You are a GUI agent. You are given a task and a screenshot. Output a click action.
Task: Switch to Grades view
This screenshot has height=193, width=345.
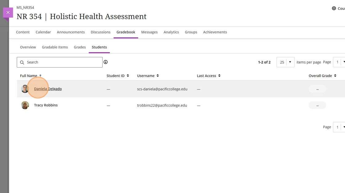click(x=80, y=47)
